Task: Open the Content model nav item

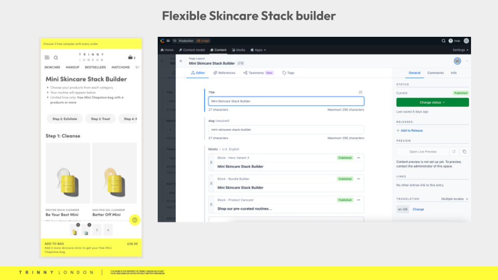Action: point(192,50)
